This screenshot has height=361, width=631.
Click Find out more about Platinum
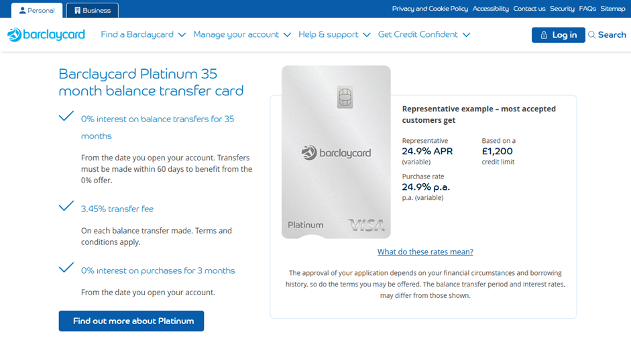(131, 321)
